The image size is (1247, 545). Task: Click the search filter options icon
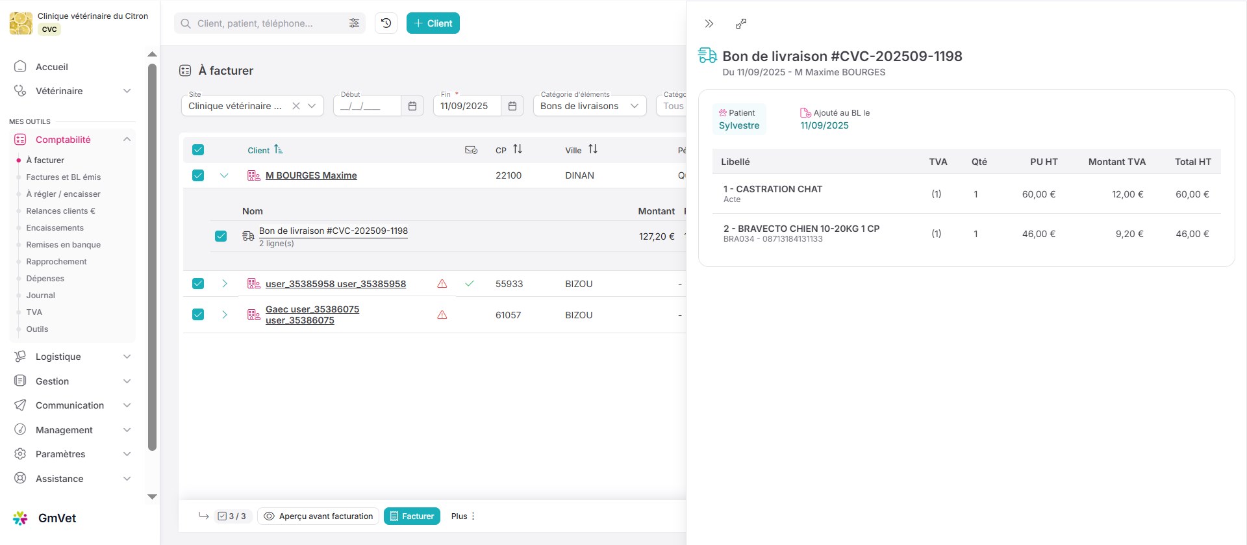pos(354,23)
